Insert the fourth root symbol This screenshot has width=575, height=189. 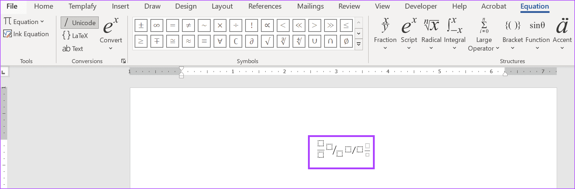point(299,41)
